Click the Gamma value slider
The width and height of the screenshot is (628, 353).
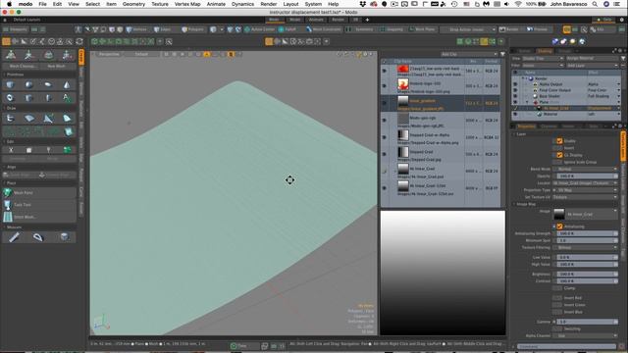point(587,322)
